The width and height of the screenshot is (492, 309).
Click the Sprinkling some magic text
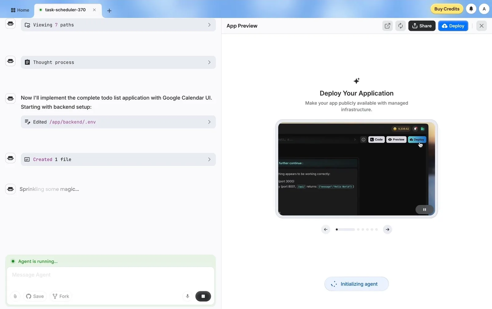pos(49,189)
